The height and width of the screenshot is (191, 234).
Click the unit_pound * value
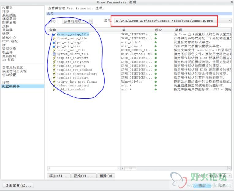pos(131,46)
